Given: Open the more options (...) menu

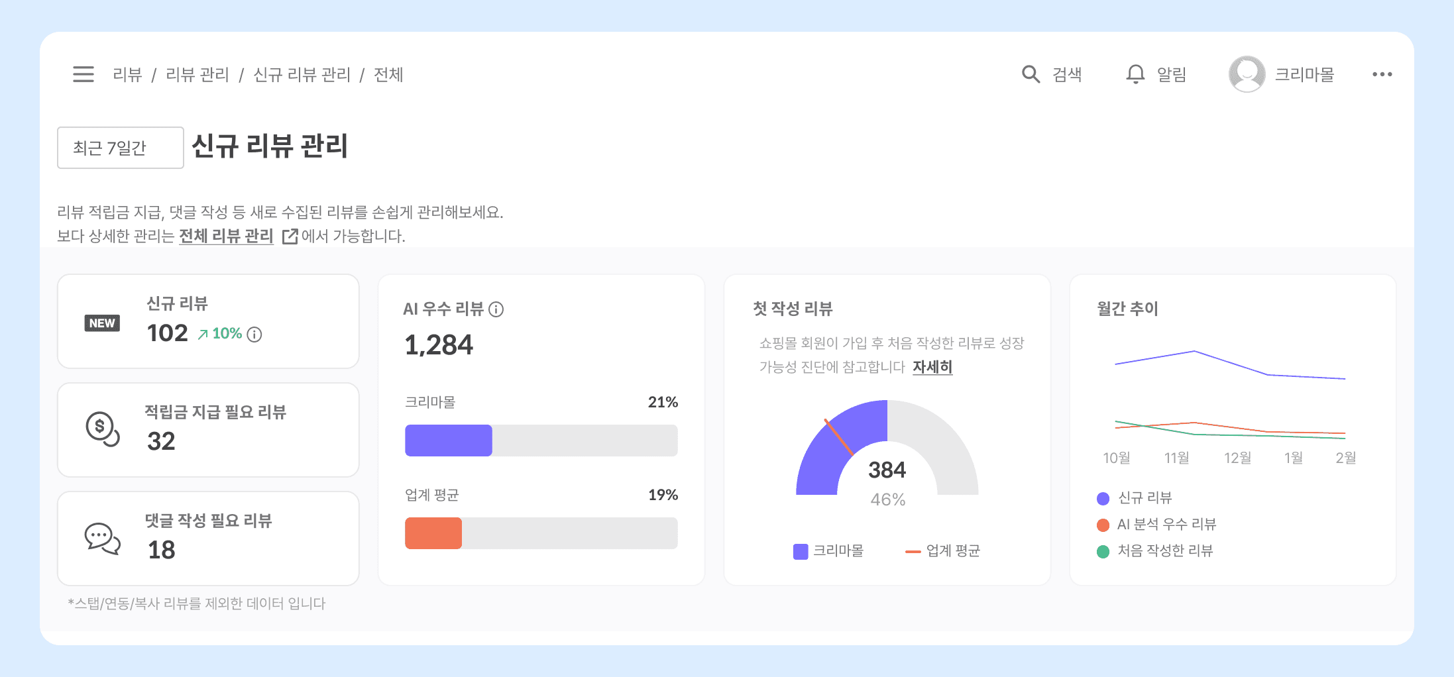Looking at the screenshot, I should (x=1382, y=74).
